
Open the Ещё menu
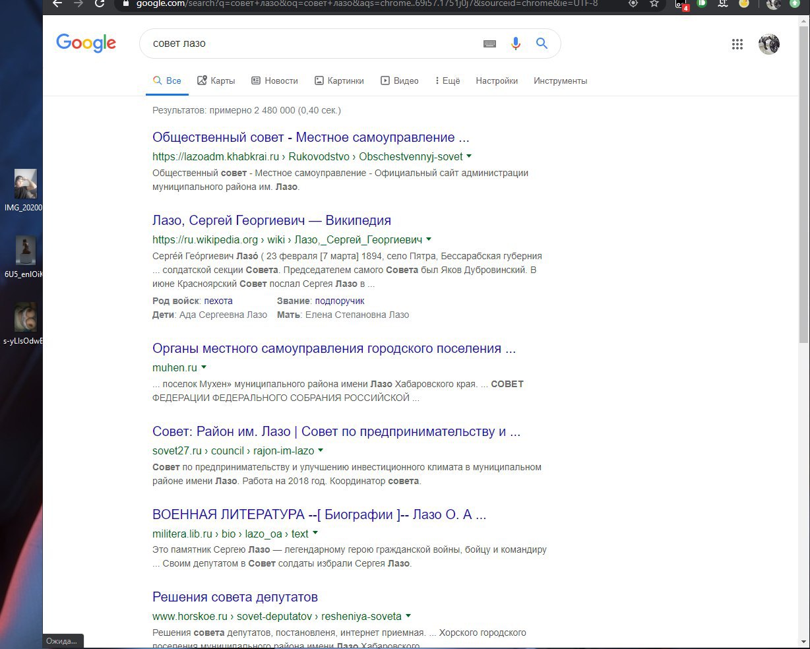pyautogui.click(x=448, y=80)
